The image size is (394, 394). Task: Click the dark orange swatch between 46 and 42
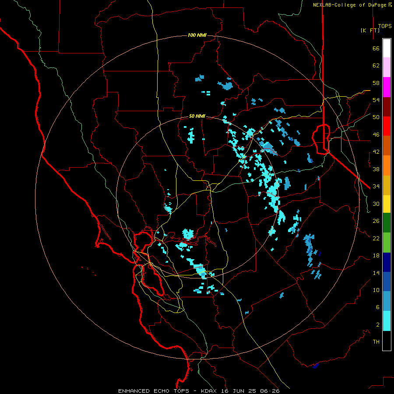coord(387,146)
